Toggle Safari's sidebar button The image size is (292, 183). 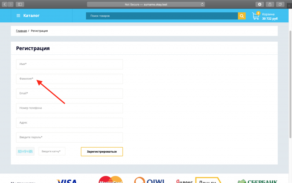[x=20, y=4]
